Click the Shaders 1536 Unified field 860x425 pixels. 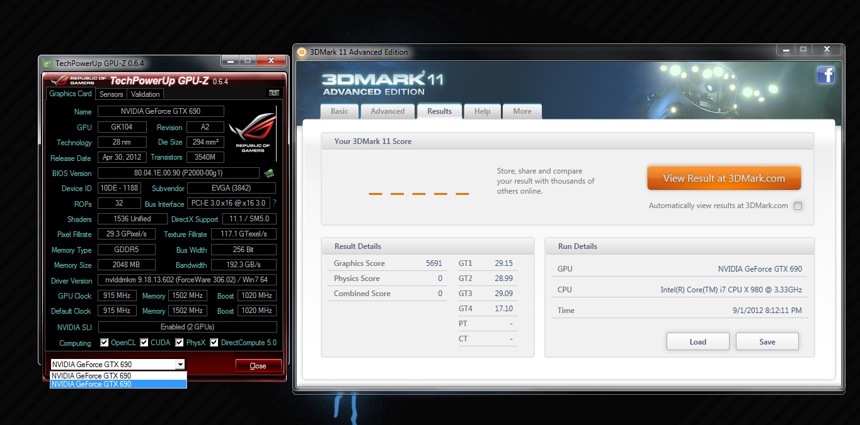click(x=132, y=219)
